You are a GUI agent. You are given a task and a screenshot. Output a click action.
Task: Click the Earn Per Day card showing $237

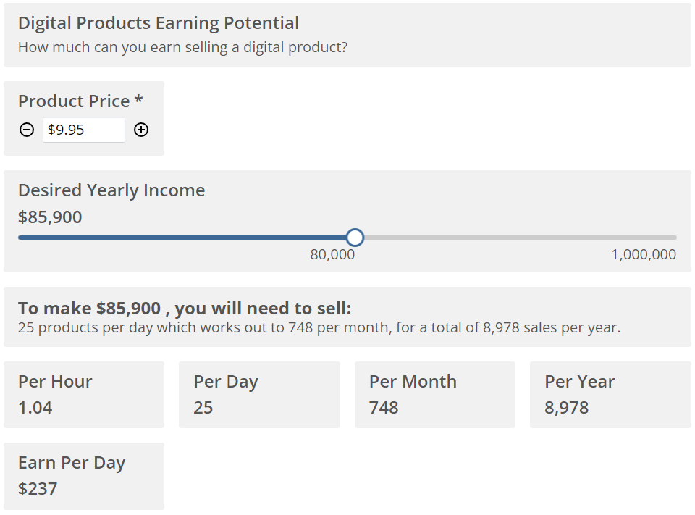coord(84,475)
